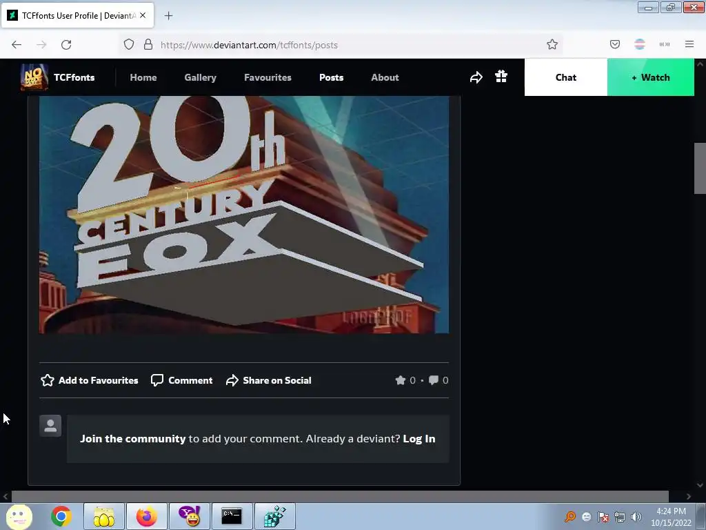The image size is (706, 530).
Task: Click the scroll left arrow
Action: (6, 497)
